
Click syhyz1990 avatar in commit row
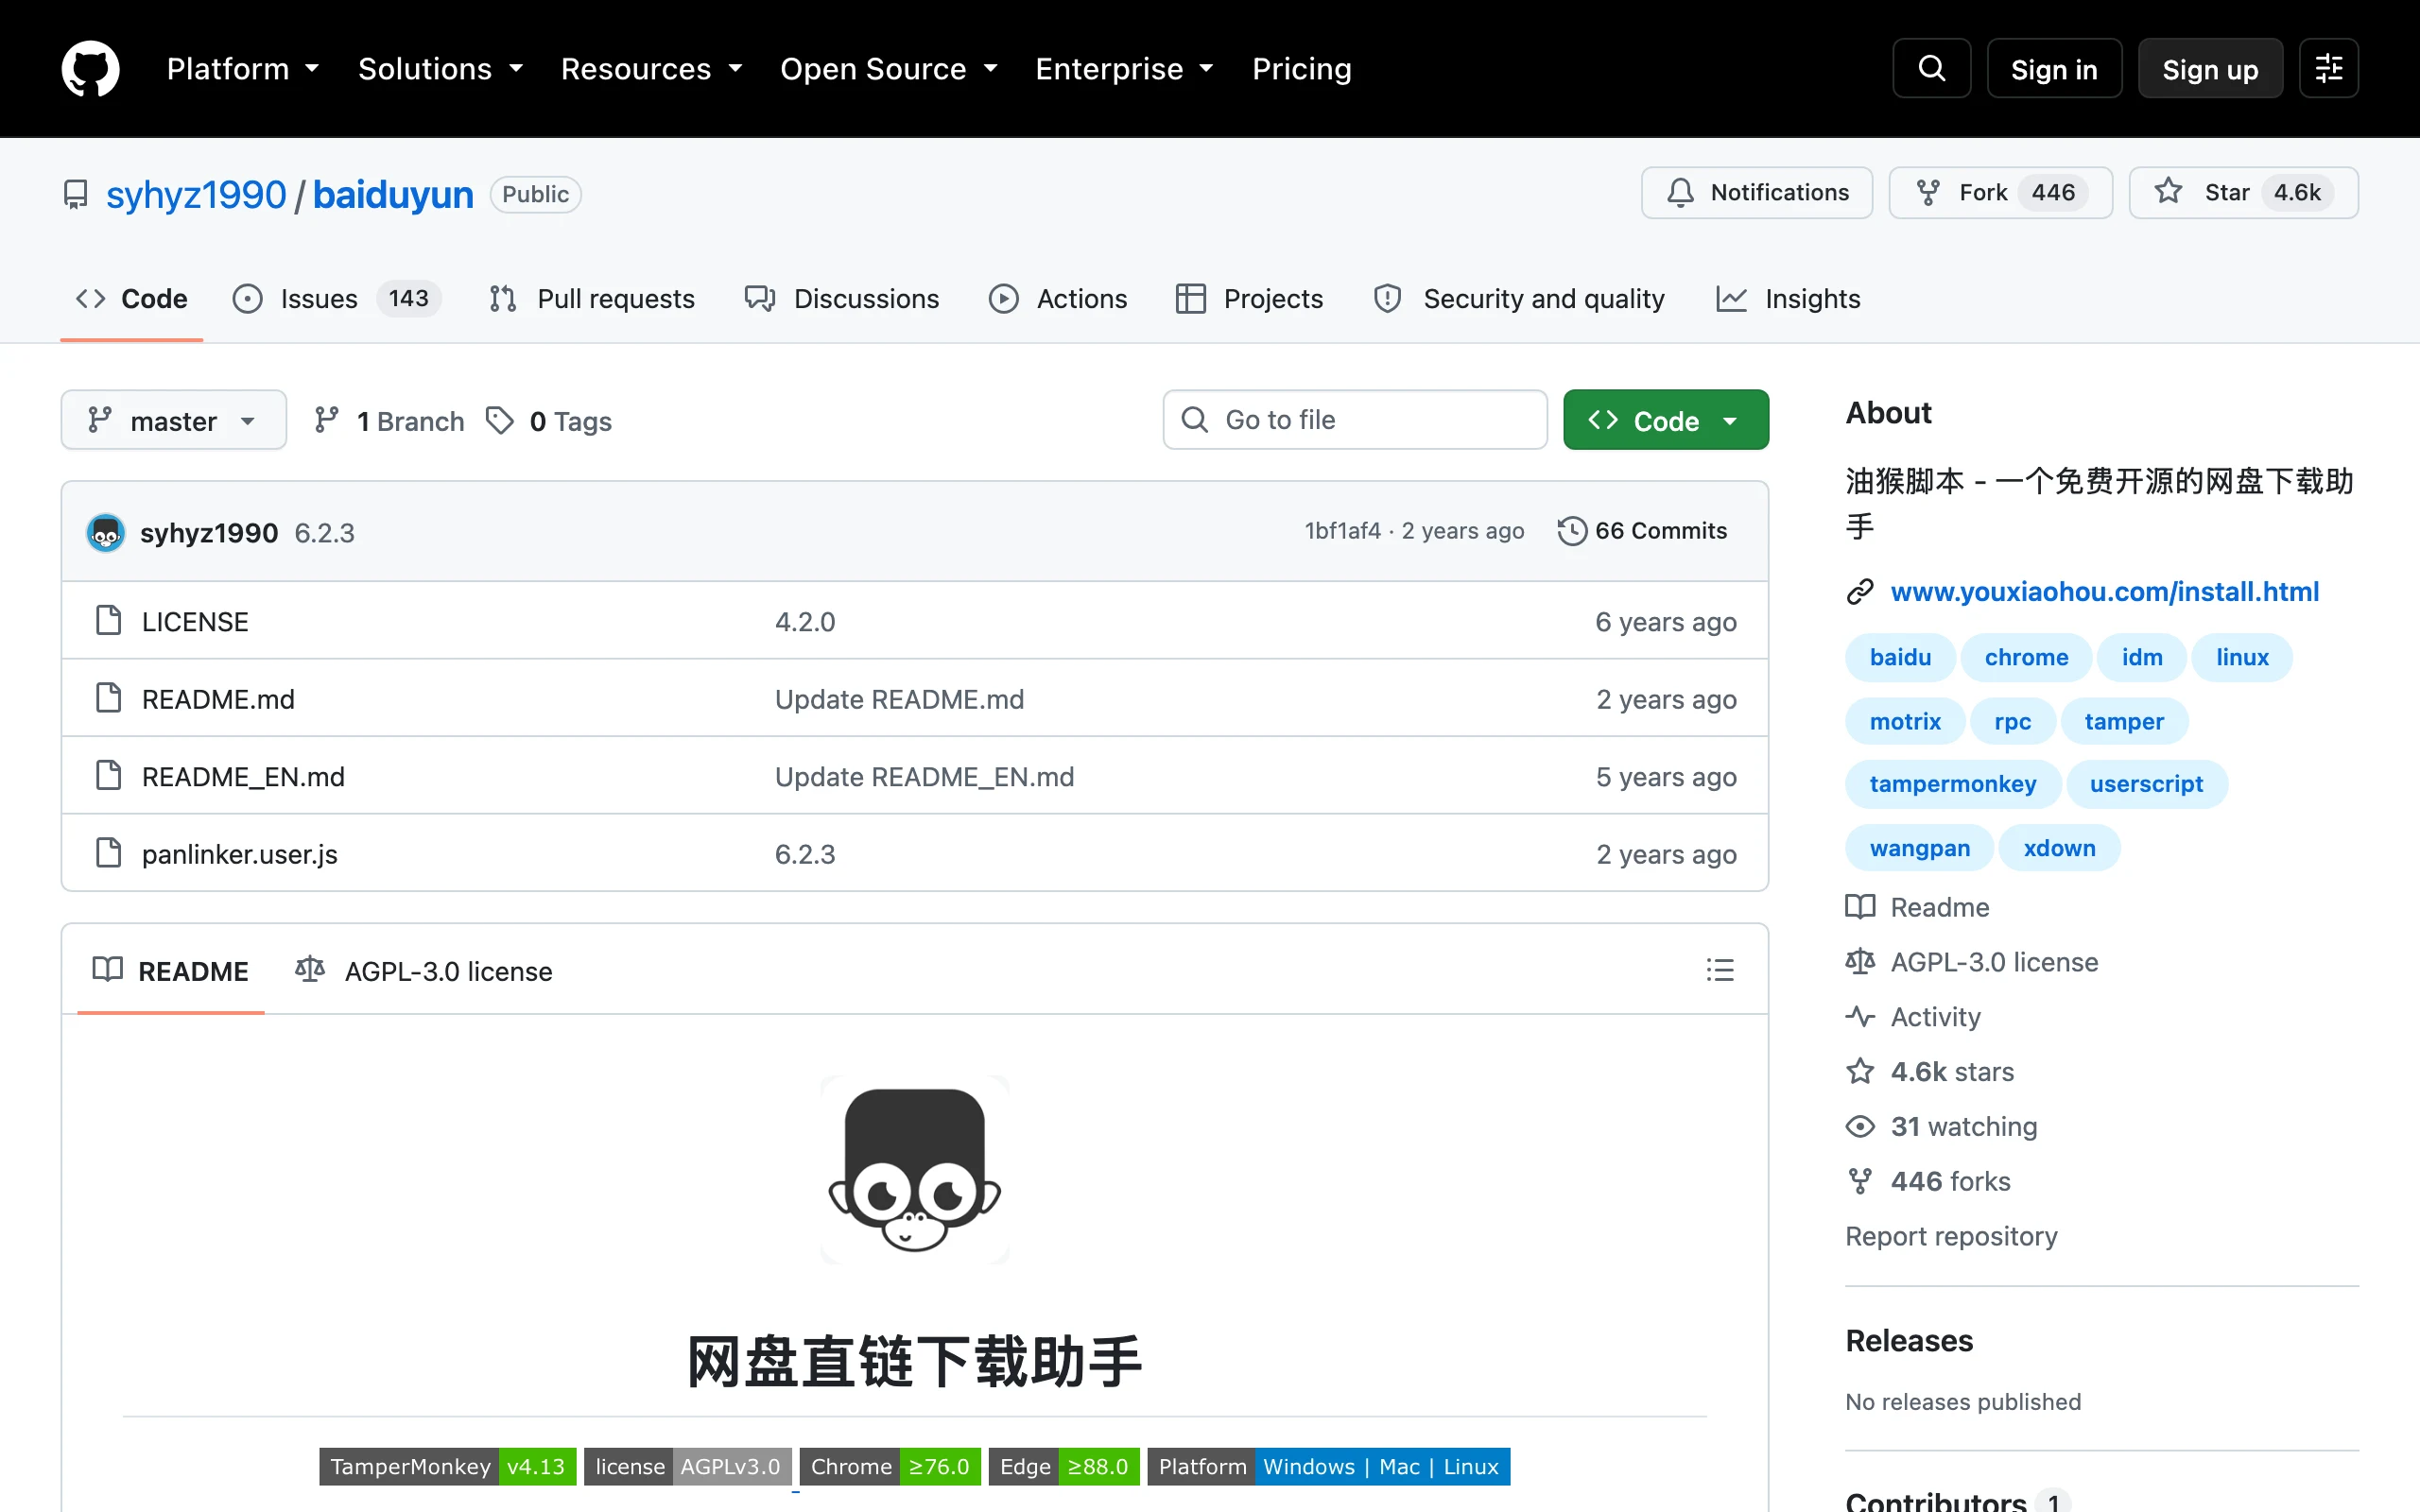pos(106,532)
